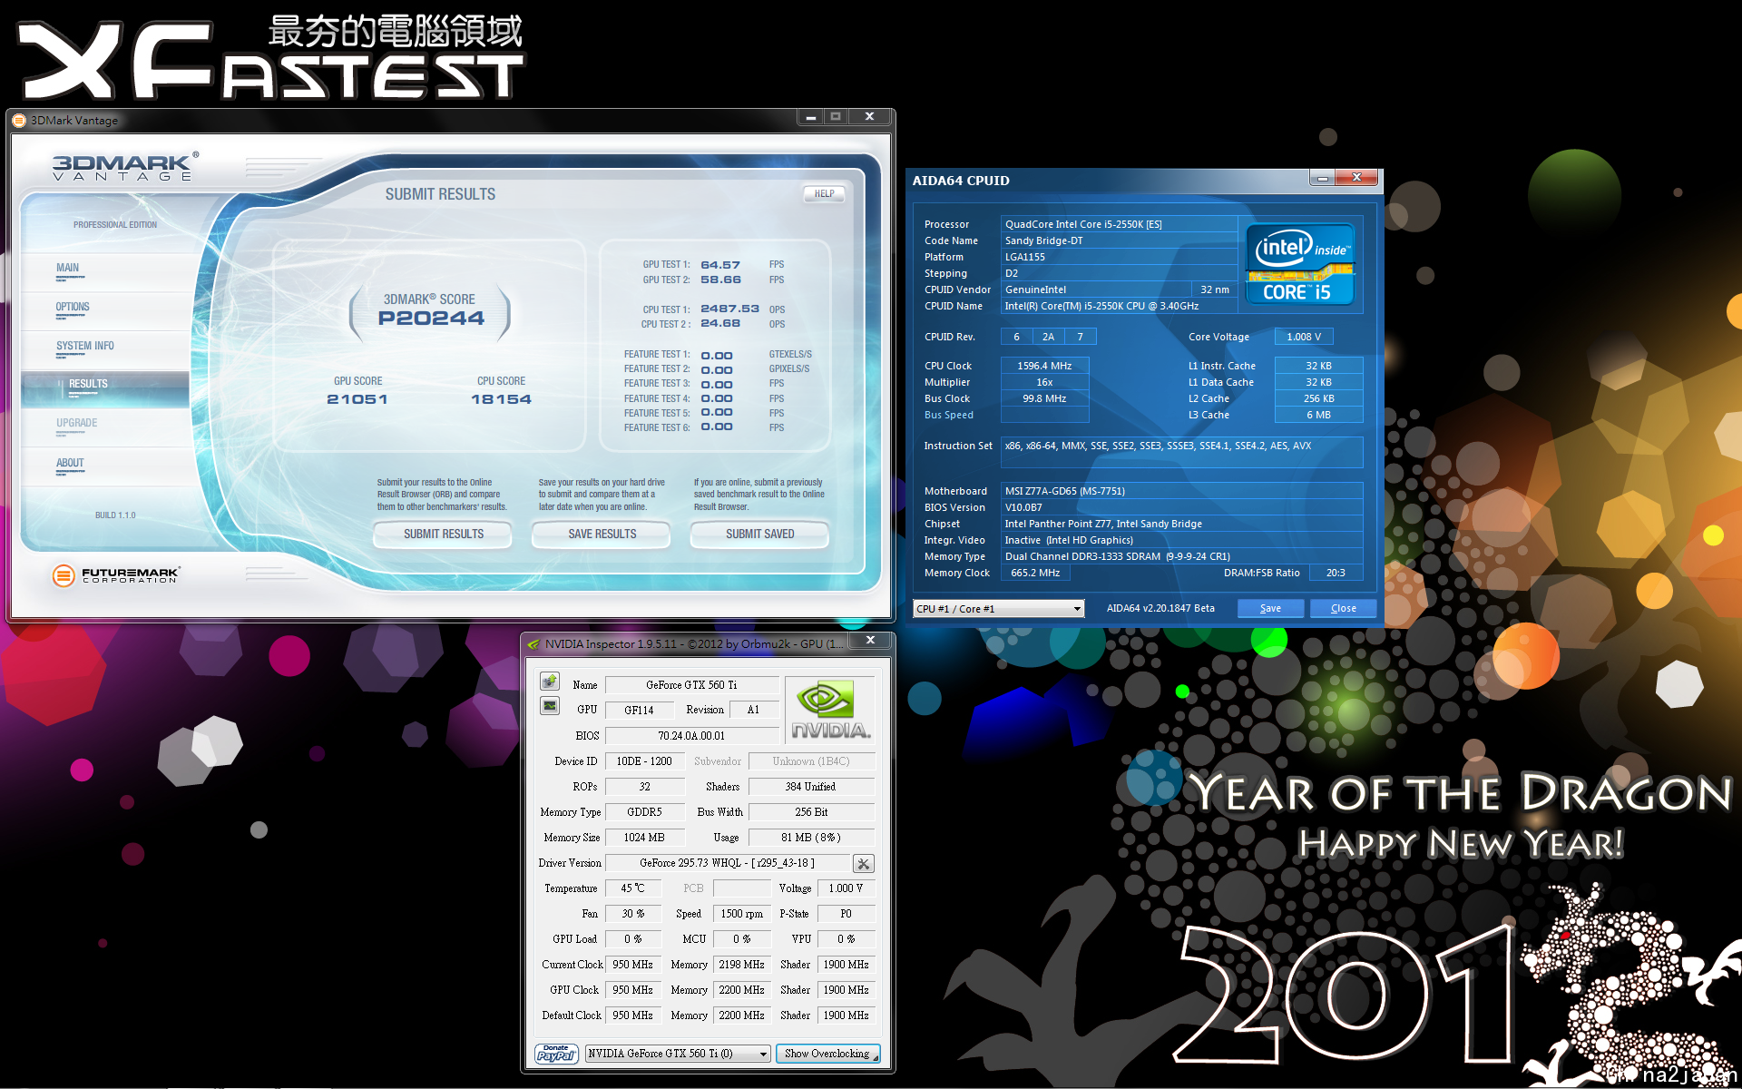Click the Code Name value Sandy Bridge-DT
The height and width of the screenshot is (1089, 1742).
coord(1119,240)
